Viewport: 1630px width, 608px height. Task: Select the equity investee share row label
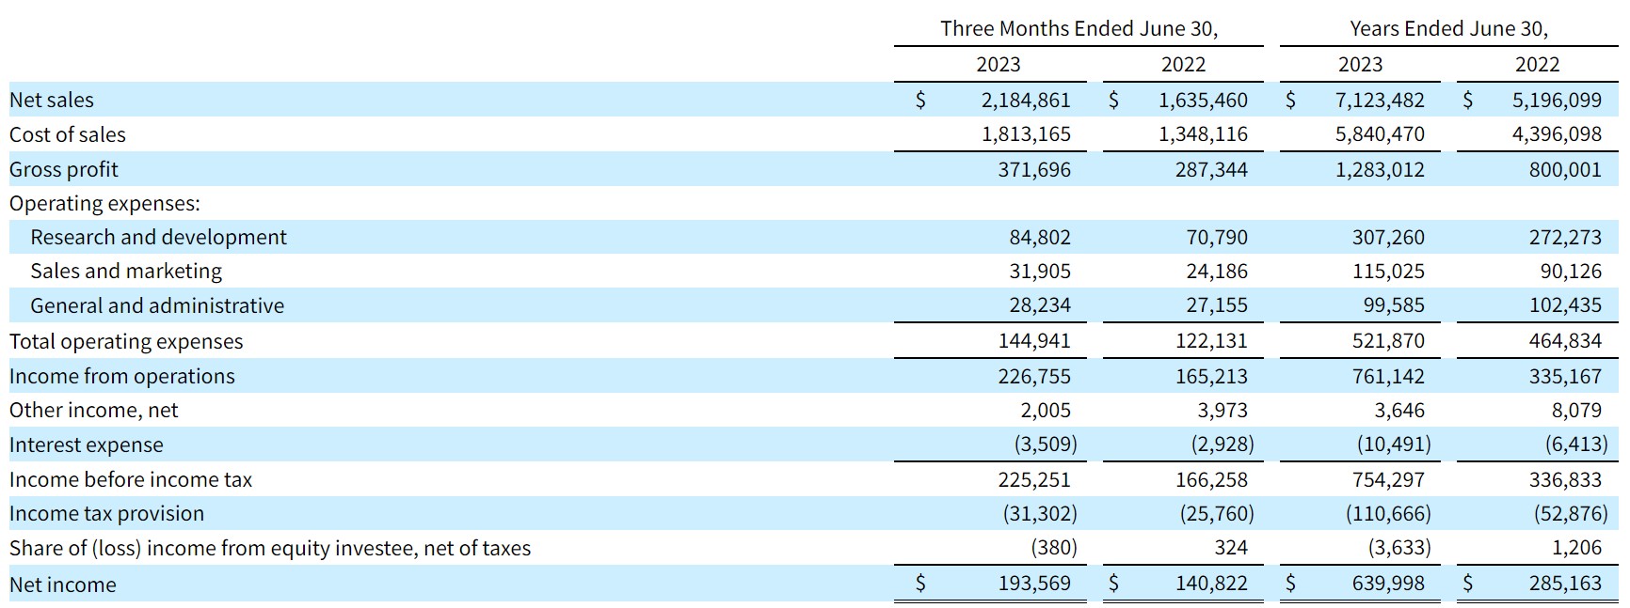[270, 548]
